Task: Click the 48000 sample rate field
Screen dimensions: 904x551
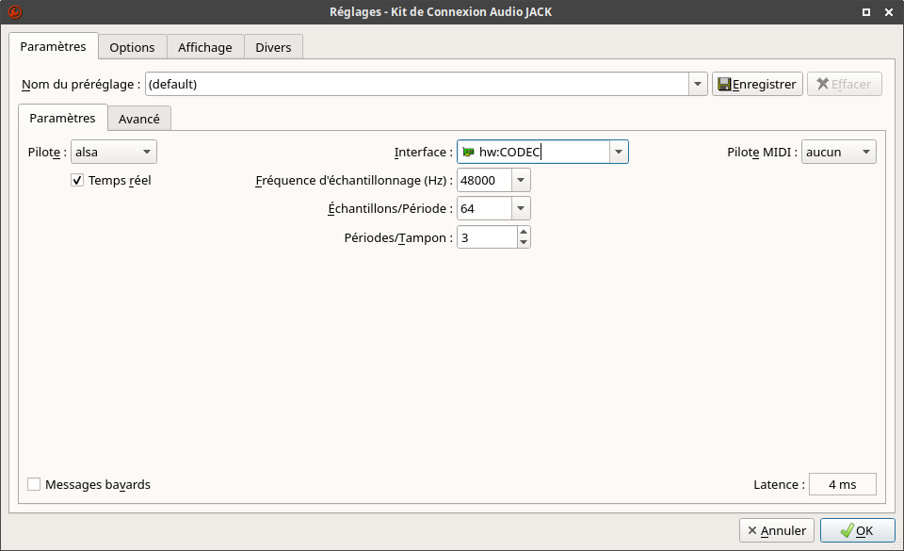Action: pyautogui.click(x=484, y=181)
